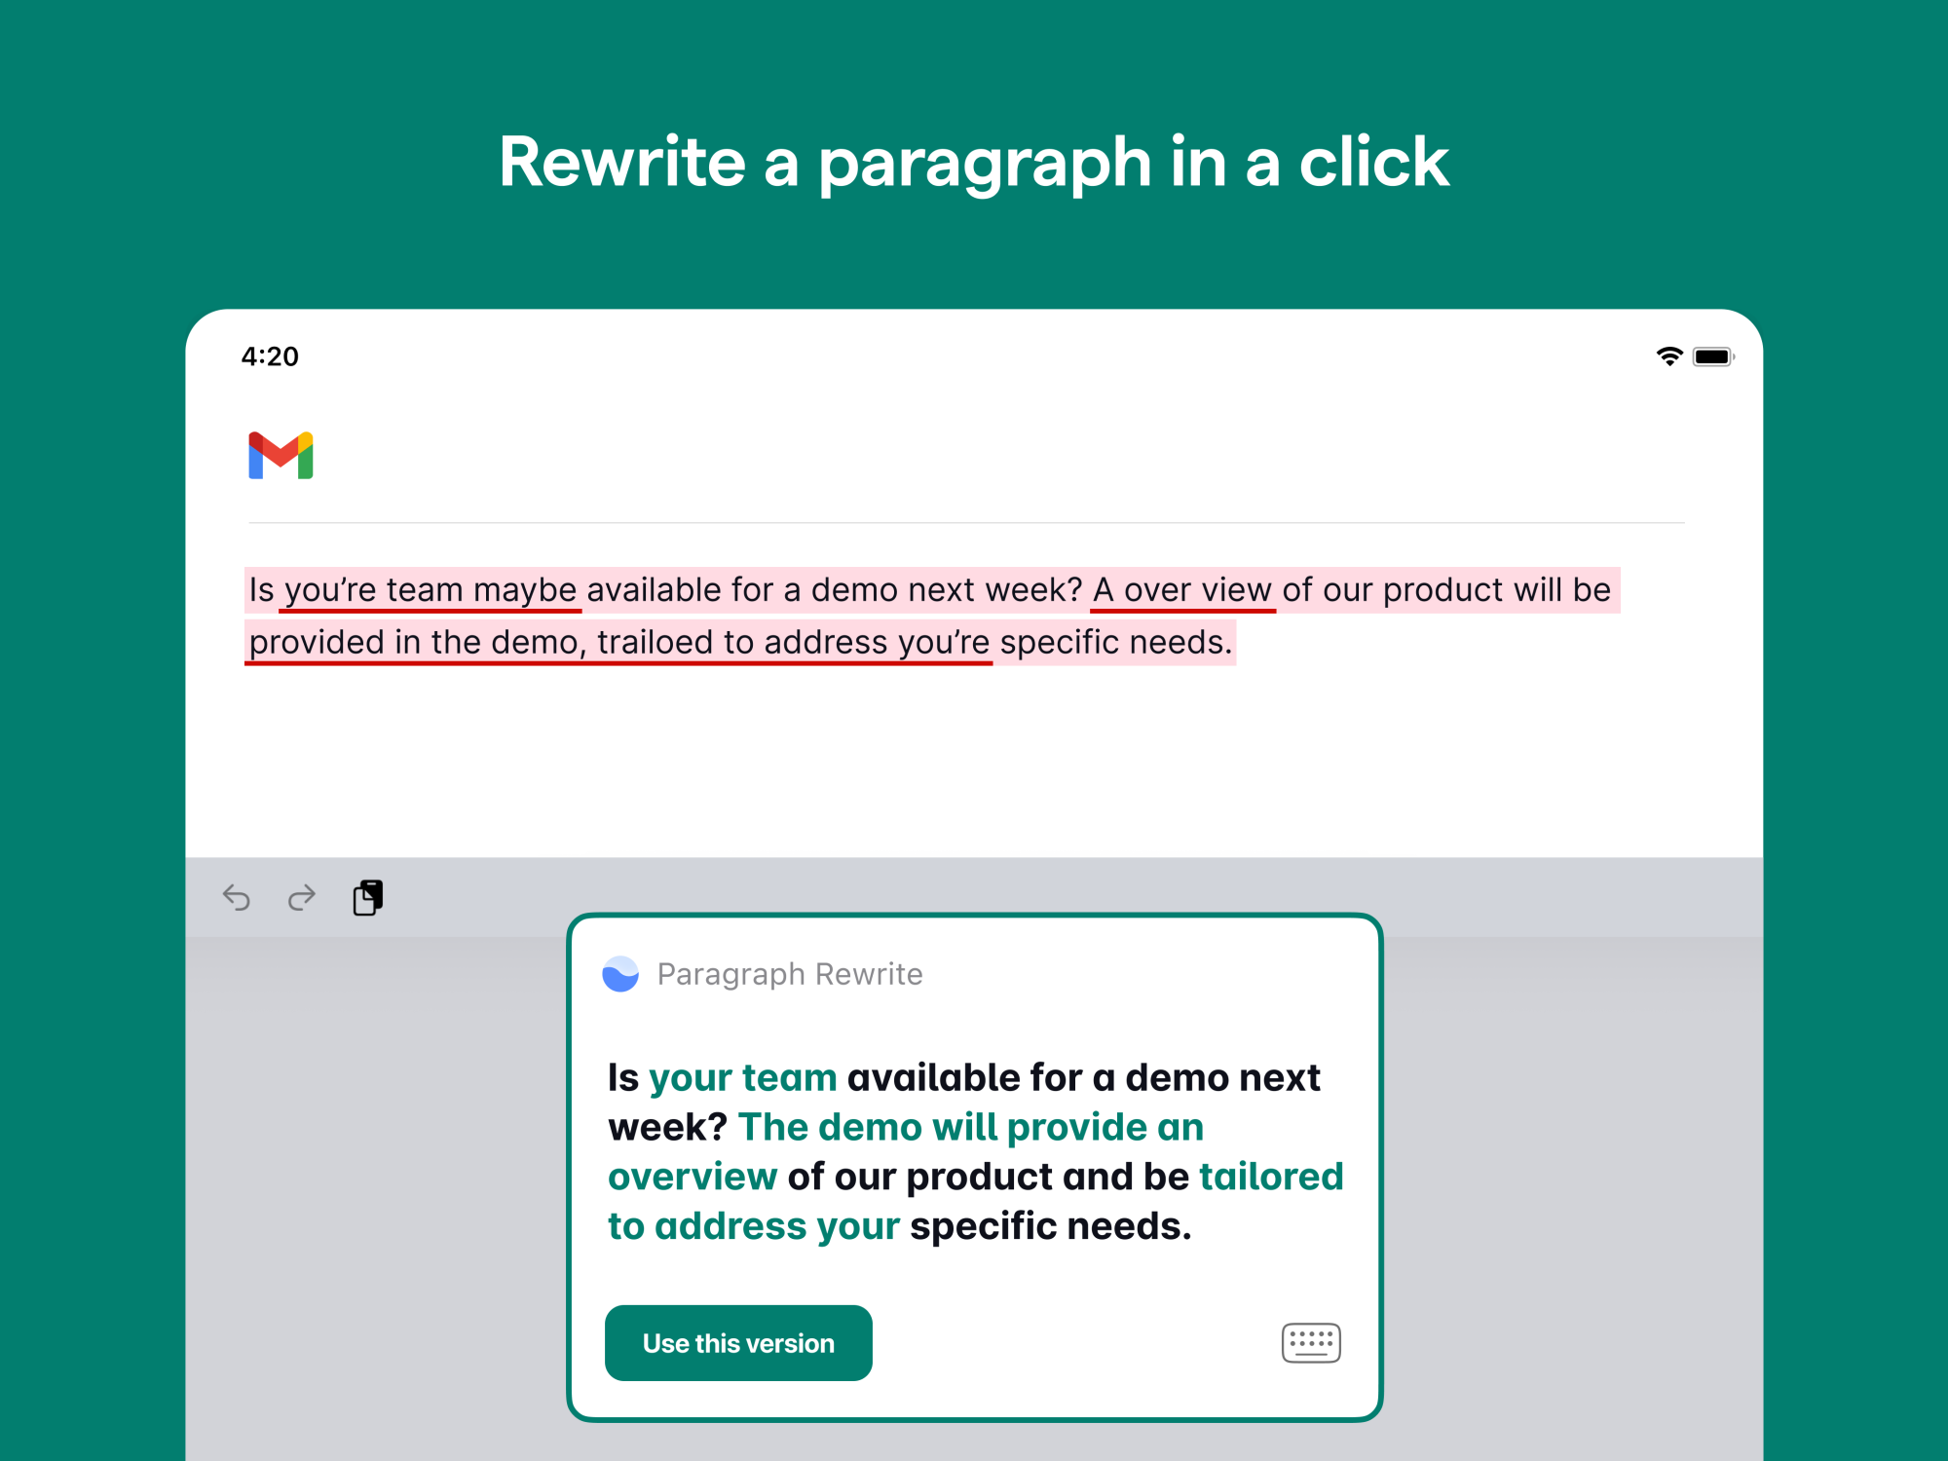Click the underlined word "trailoed"
This screenshot has height=1461, width=1948.
(655, 643)
